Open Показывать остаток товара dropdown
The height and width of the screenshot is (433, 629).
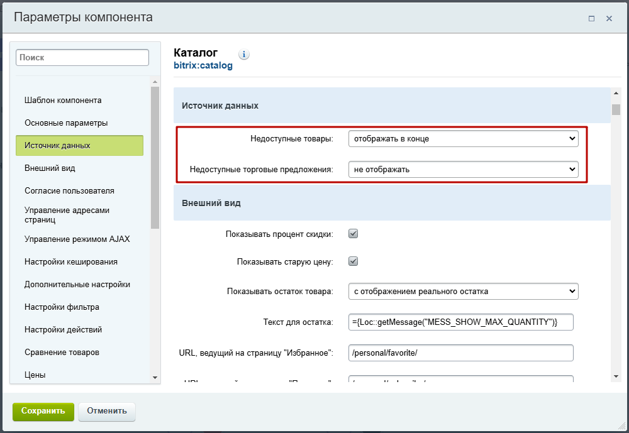[x=464, y=292]
